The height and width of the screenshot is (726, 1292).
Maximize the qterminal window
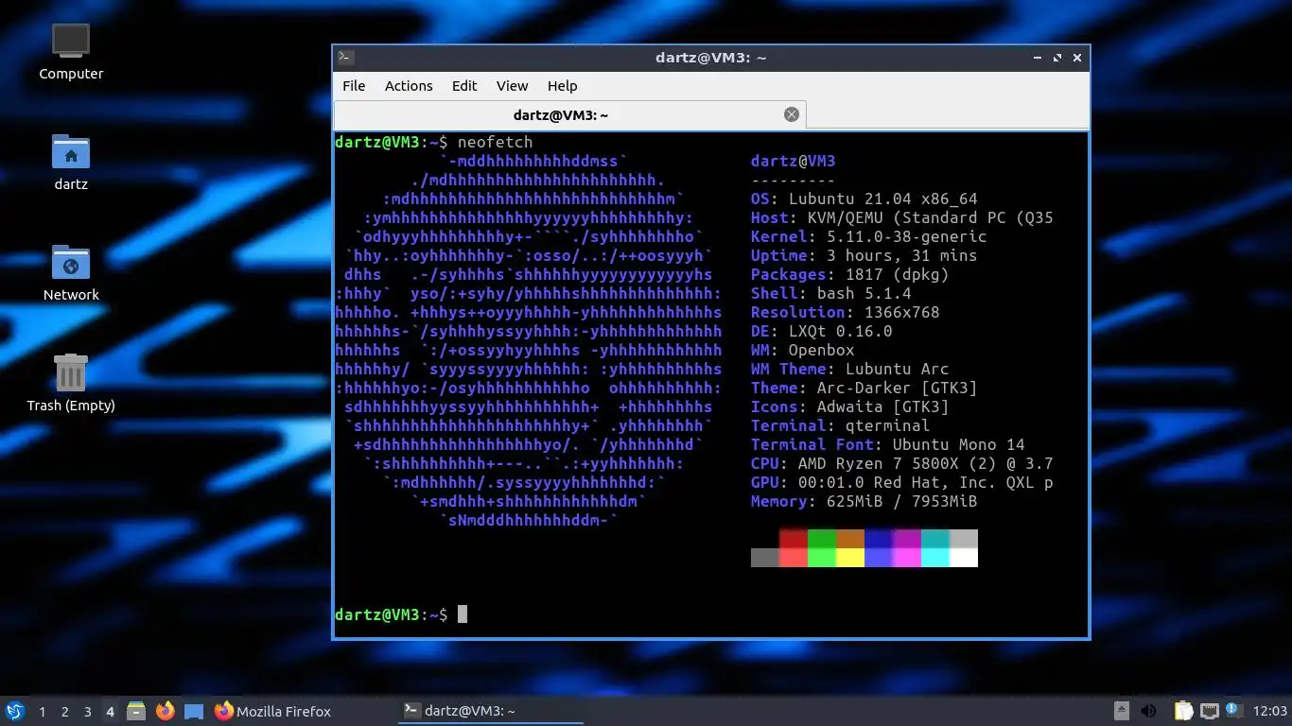click(x=1057, y=58)
